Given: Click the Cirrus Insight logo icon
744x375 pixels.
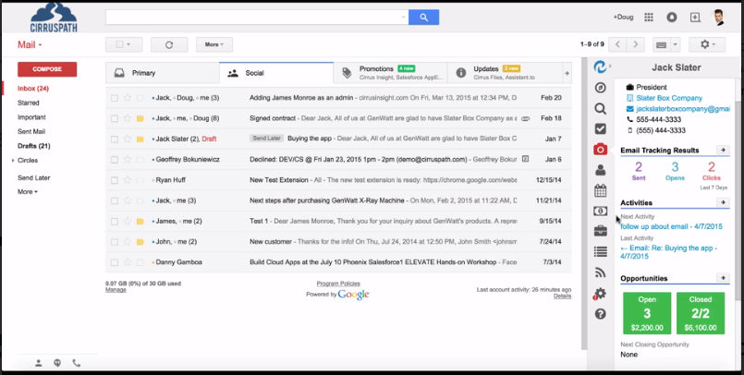Looking at the screenshot, I should pos(600,67).
